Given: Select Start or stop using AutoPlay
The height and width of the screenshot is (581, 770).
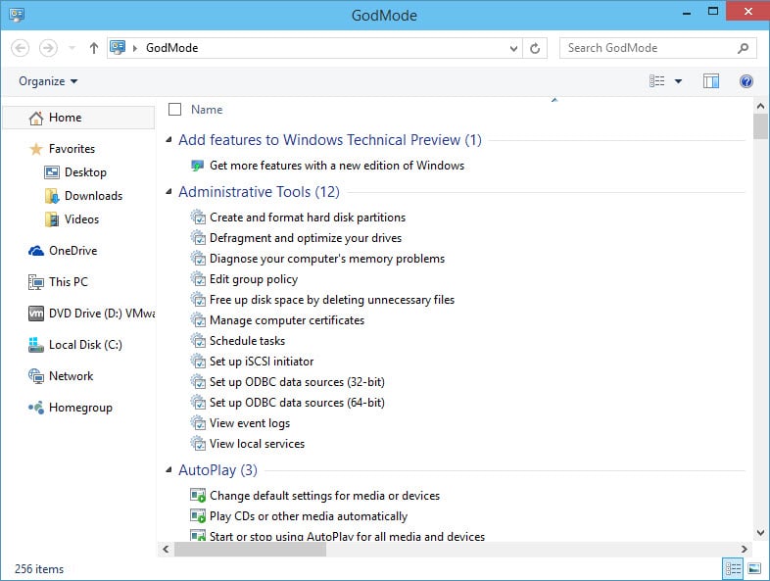Looking at the screenshot, I should pos(347,536).
